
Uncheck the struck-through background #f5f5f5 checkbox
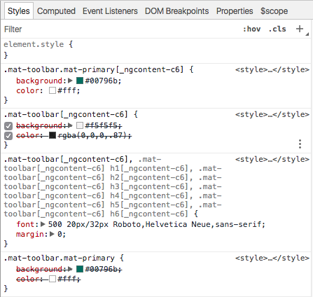click(x=8, y=126)
